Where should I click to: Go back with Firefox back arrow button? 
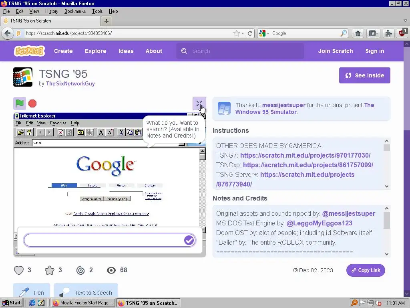pos(8,33)
